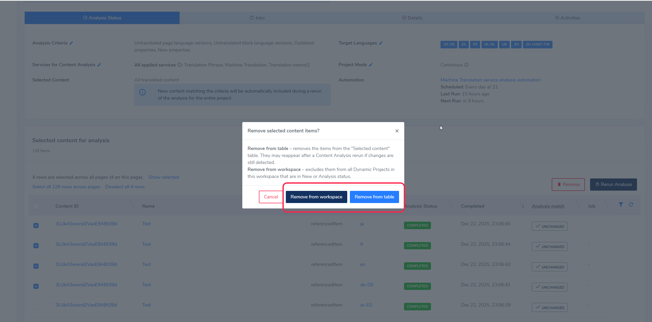Viewport: 652px width, 322px height.
Task: Click info icon next to Continious
Action: pyautogui.click(x=466, y=65)
